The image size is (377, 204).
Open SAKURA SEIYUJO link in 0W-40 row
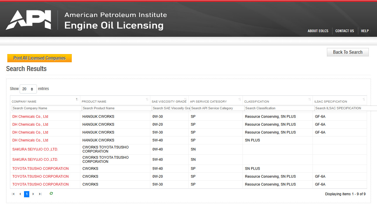point(35,149)
